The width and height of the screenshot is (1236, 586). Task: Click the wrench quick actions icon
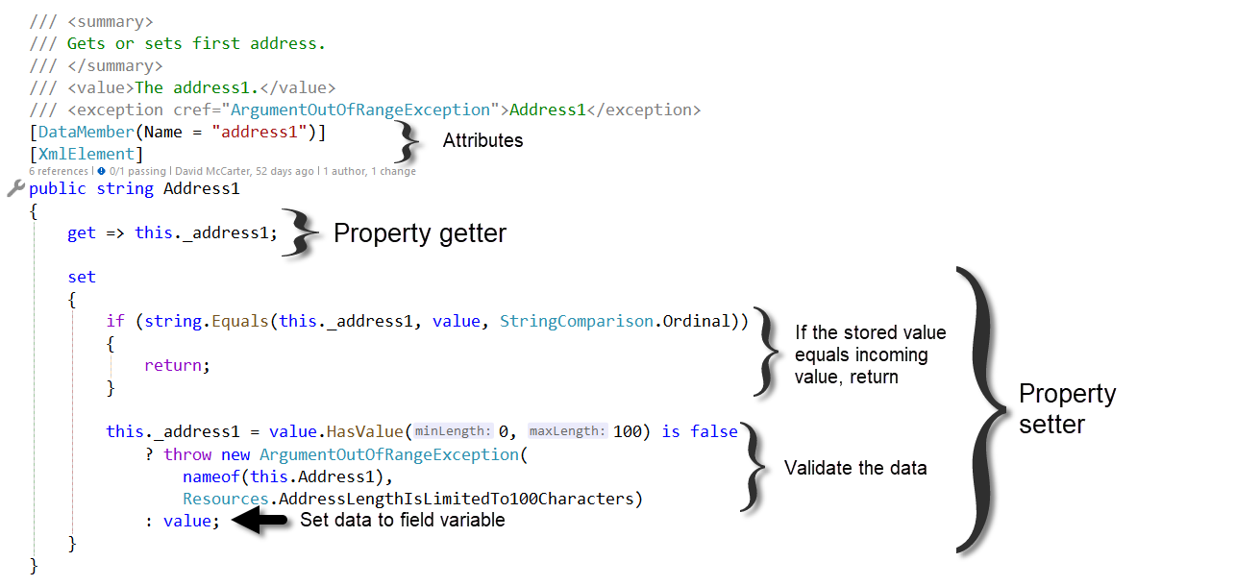coord(15,189)
